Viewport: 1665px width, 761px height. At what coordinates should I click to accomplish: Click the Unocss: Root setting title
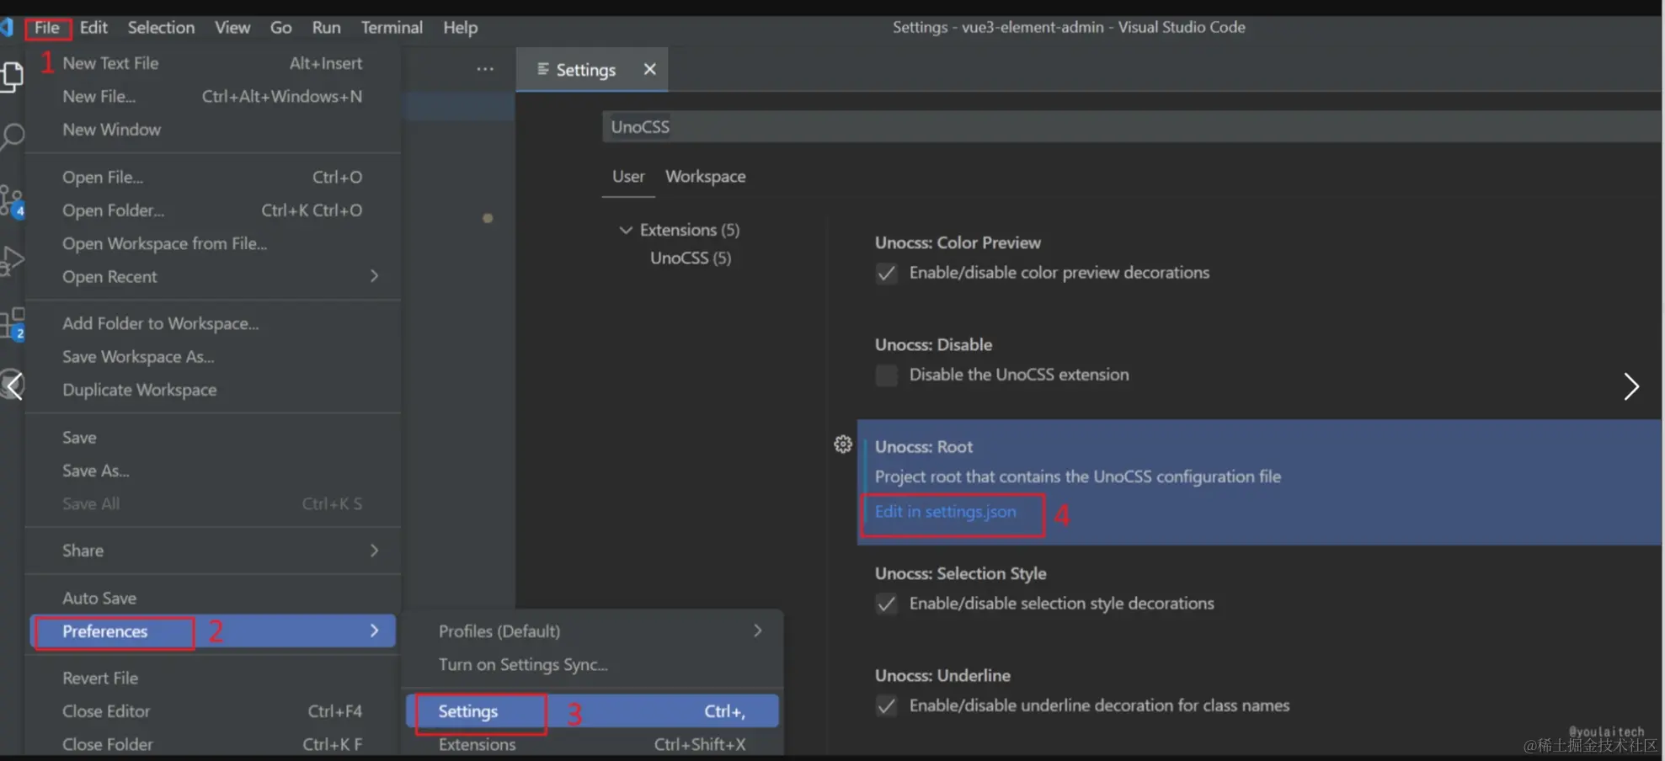click(923, 447)
